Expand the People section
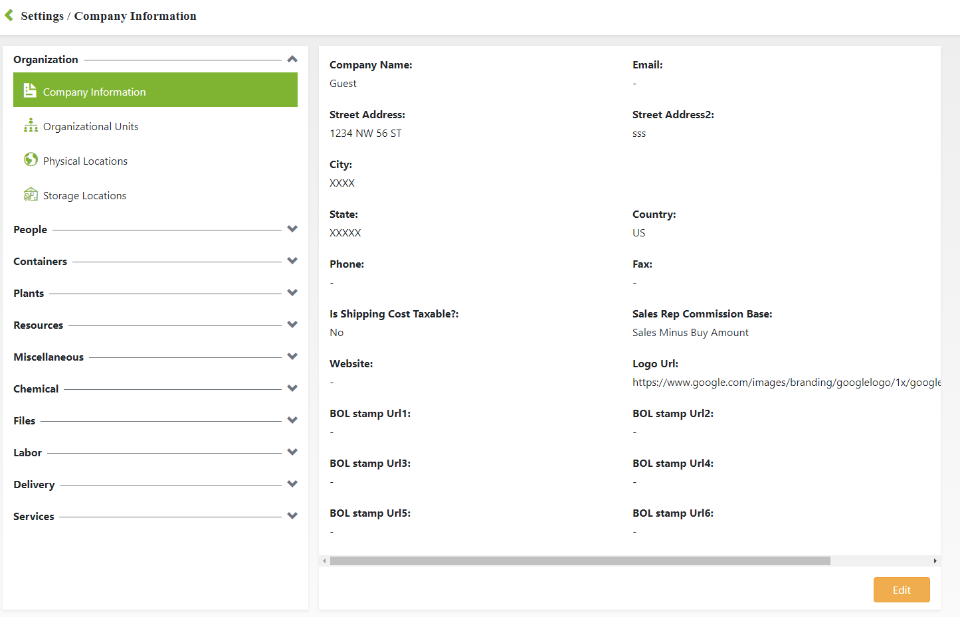 click(x=292, y=229)
